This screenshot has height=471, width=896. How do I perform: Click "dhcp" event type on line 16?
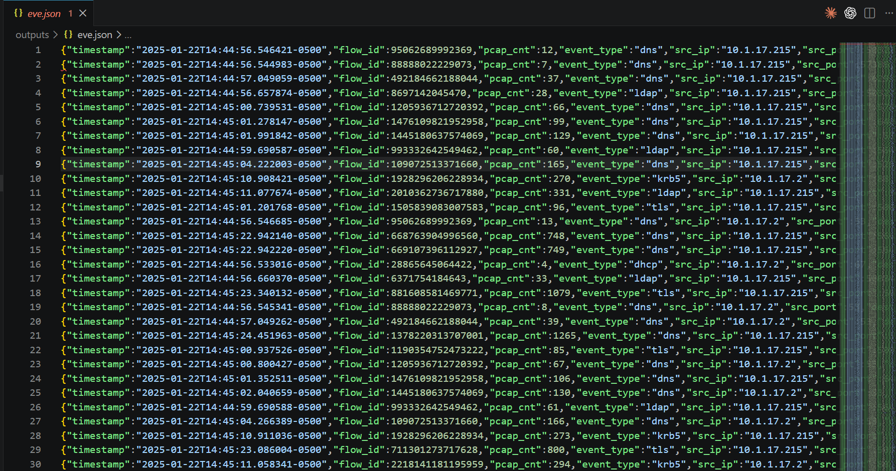click(646, 265)
